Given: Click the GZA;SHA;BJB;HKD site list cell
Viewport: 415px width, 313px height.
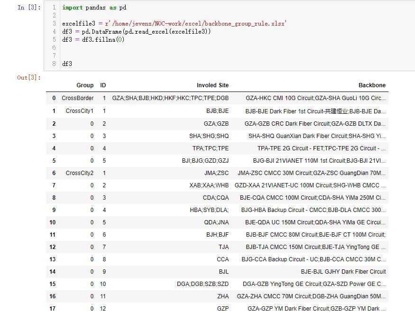Looking at the screenshot, I should (x=170, y=98).
